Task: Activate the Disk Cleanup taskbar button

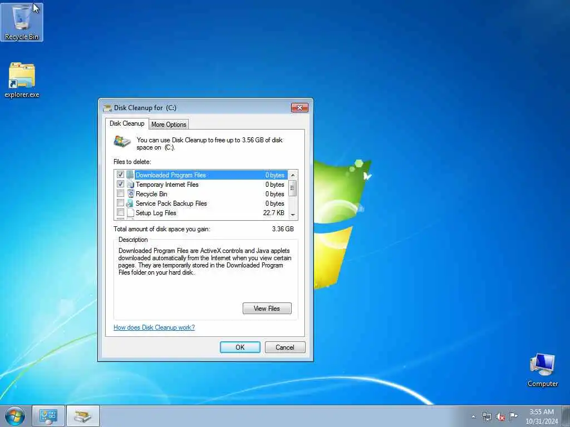Action: pos(83,416)
